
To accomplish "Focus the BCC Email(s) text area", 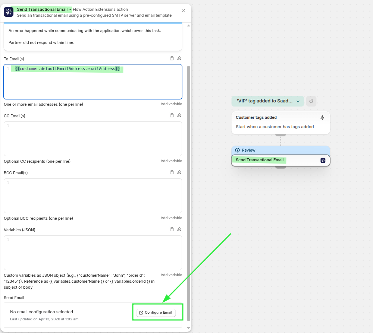I will 93,196.
